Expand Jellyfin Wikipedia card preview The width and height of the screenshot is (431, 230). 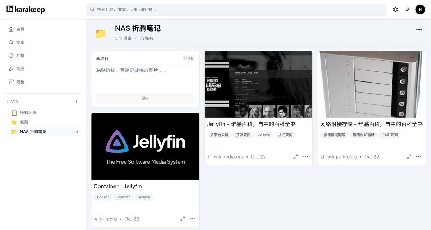point(296,156)
